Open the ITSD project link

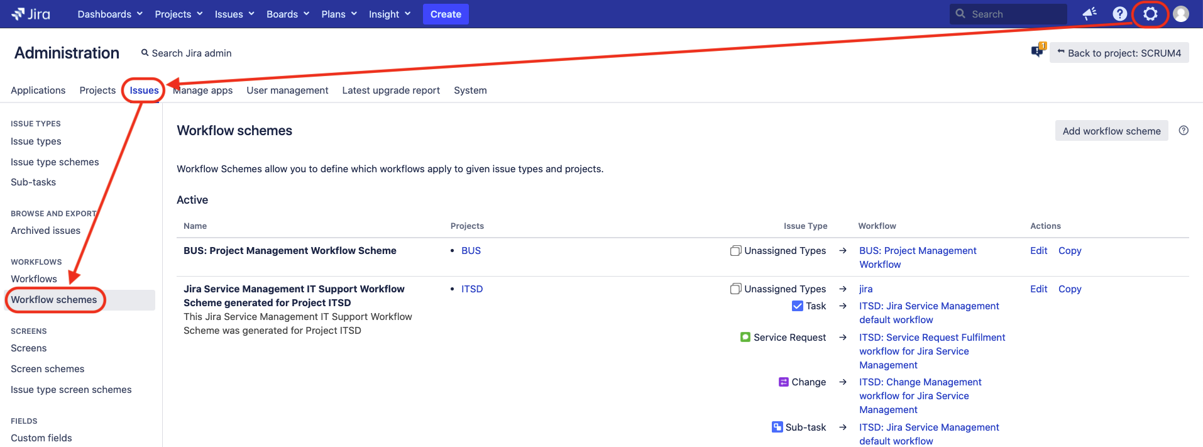click(x=472, y=289)
